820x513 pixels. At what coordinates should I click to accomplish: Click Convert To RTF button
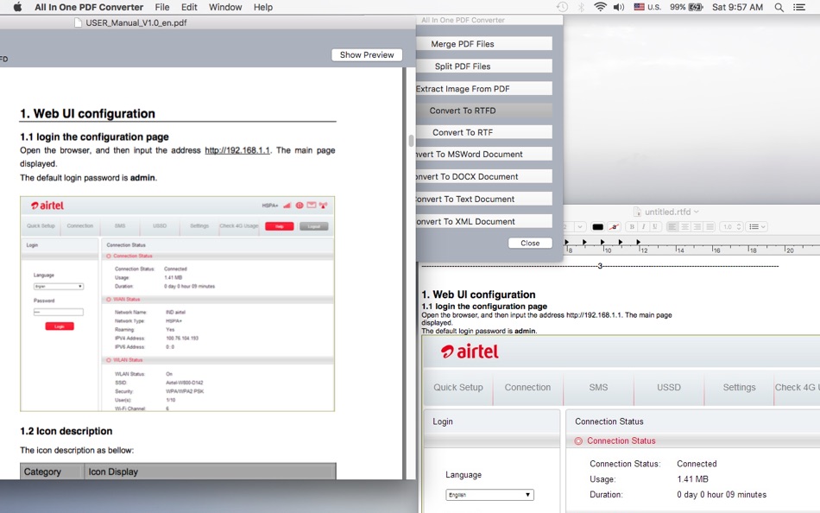pos(483,132)
